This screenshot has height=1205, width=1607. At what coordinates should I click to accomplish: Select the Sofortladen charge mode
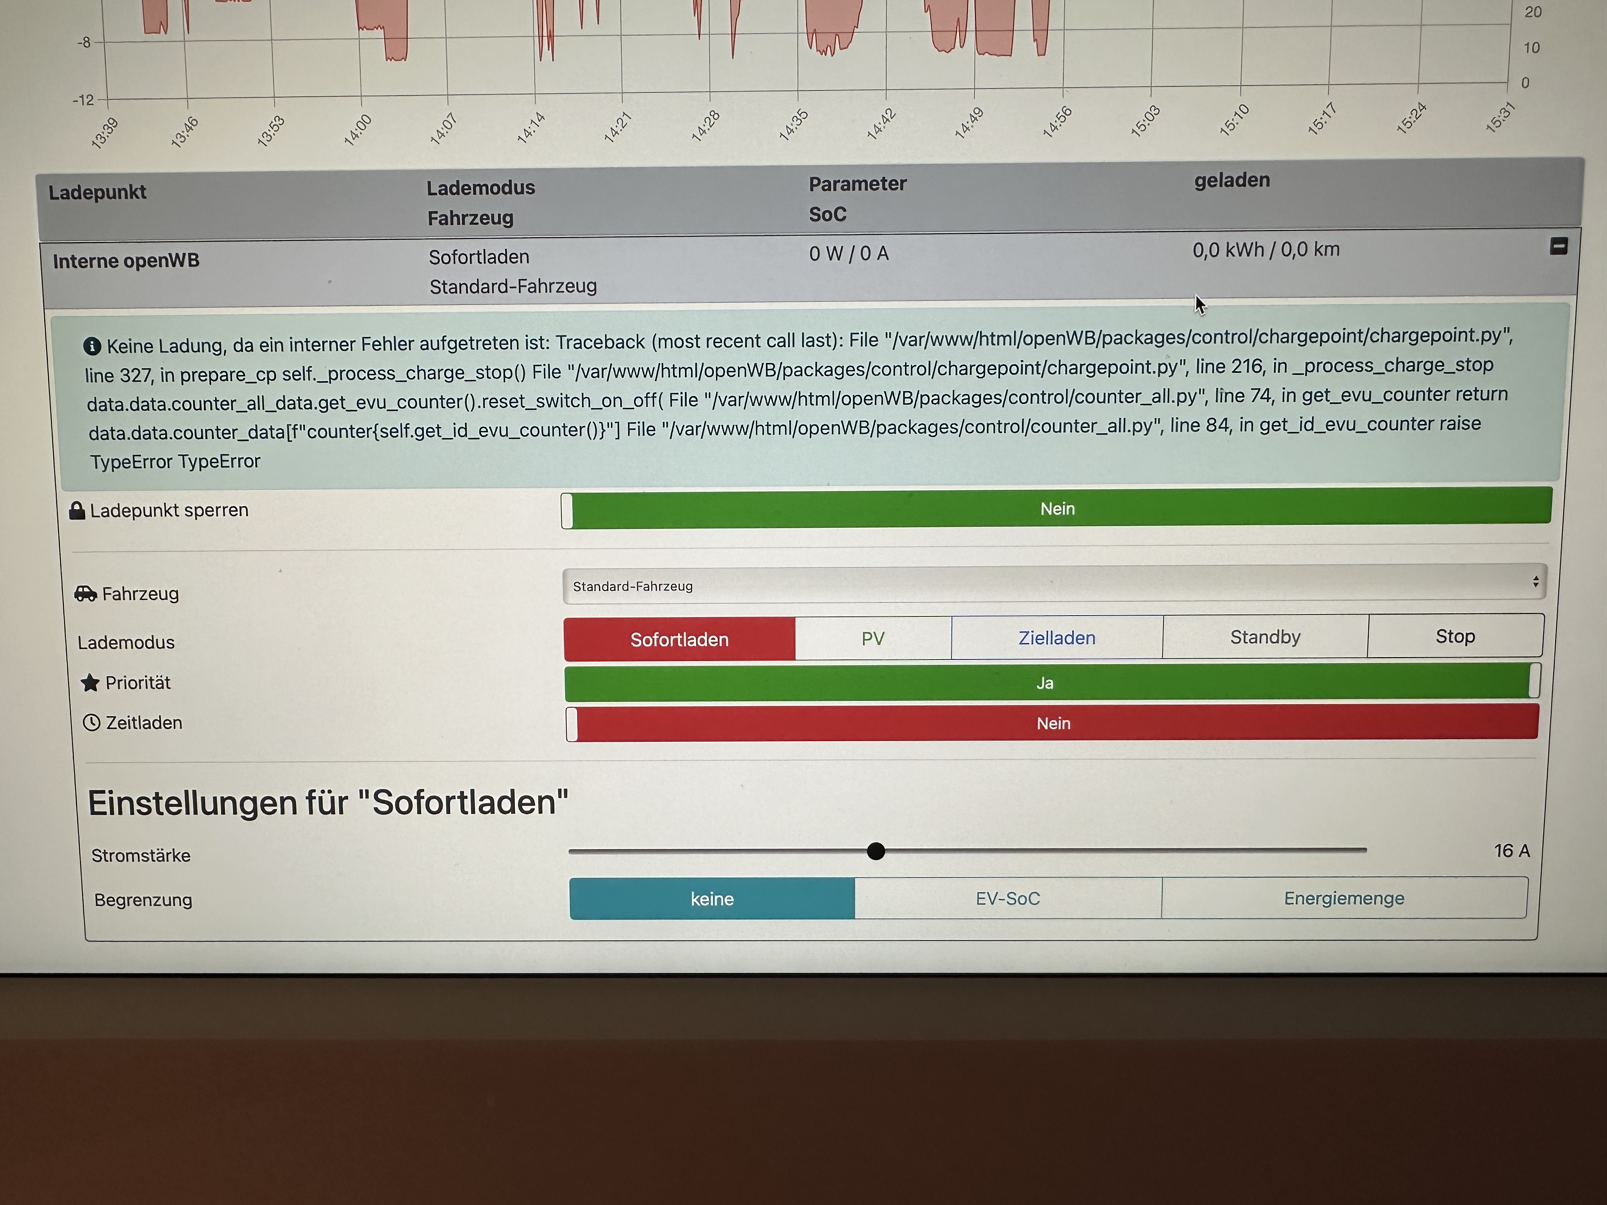(x=679, y=639)
